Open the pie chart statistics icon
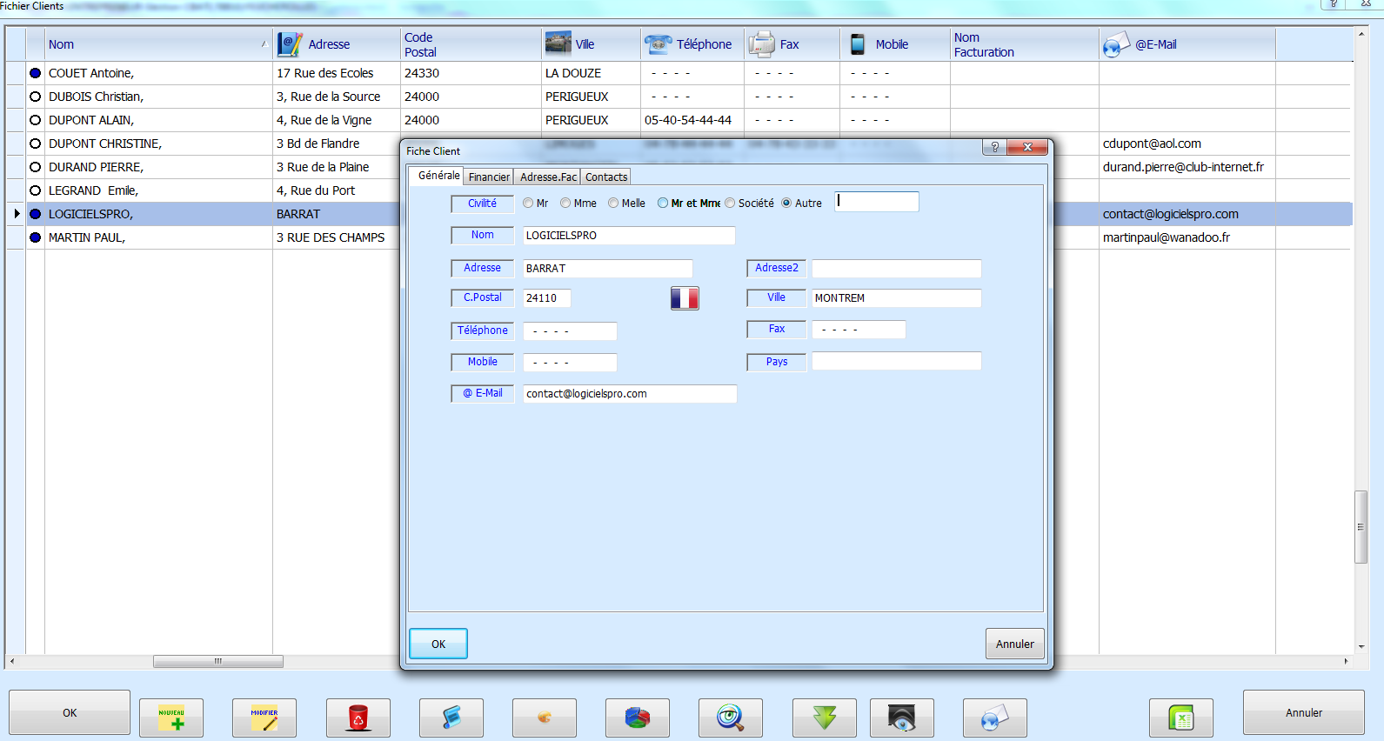The height and width of the screenshot is (741, 1384). tap(637, 718)
